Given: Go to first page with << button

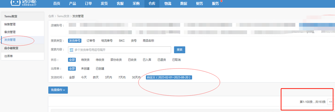Looking at the screenshot, I should pyautogui.click(x=330, y=102).
